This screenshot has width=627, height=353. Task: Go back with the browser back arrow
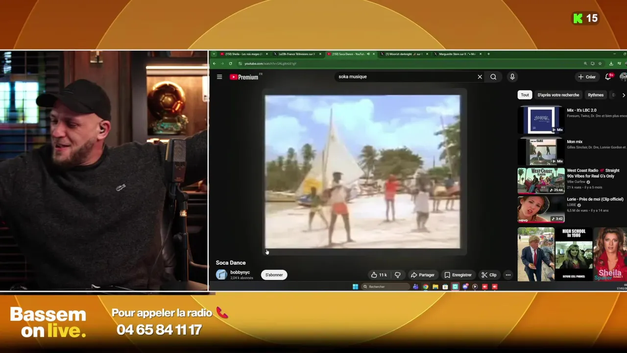tap(214, 64)
